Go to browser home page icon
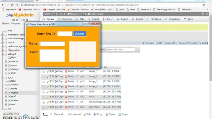This screenshot has height=119, width=212. (x=17, y=5)
